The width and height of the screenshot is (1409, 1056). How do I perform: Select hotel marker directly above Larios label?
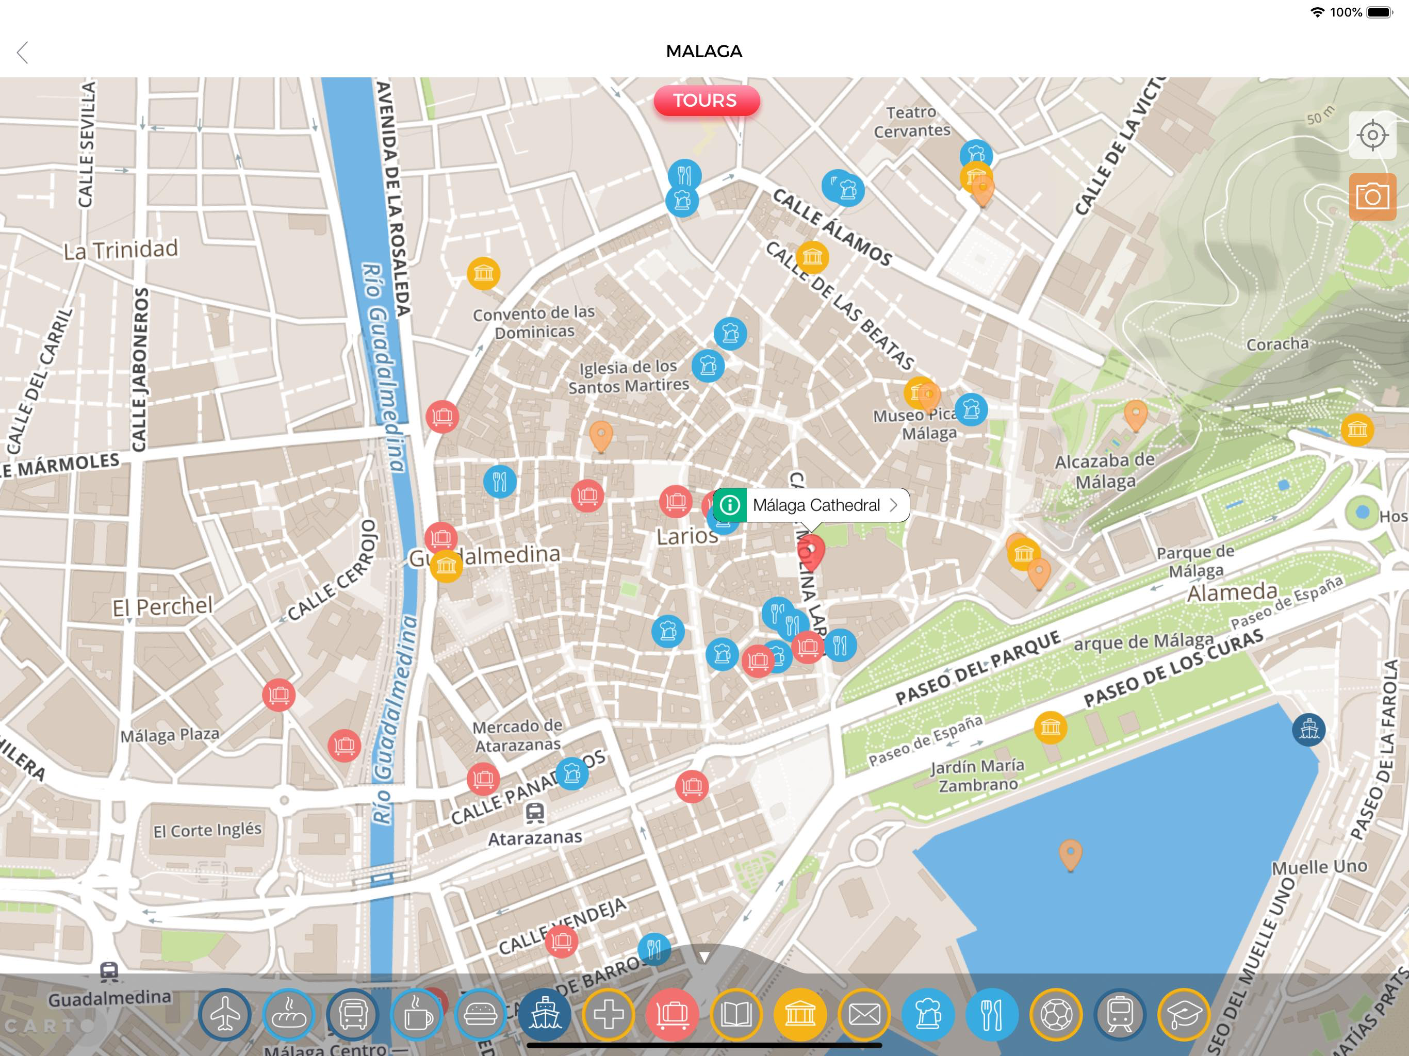[x=675, y=502]
